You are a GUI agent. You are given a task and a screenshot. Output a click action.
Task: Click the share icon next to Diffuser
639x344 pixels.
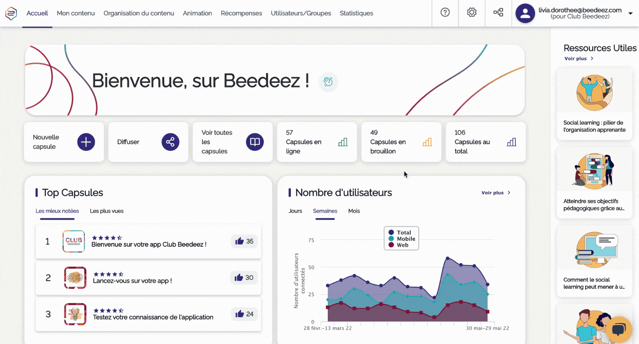pyautogui.click(x=170, y=142)
